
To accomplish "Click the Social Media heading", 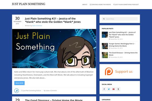I will [x=107, y=84].
